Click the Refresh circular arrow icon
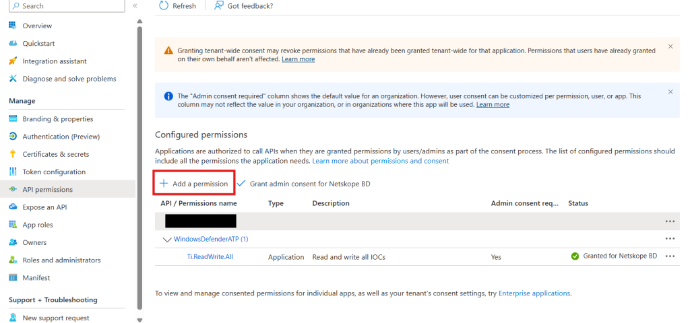Image resolution: width=690 pixels, height=323 pixels. click(x=164, y=5)
